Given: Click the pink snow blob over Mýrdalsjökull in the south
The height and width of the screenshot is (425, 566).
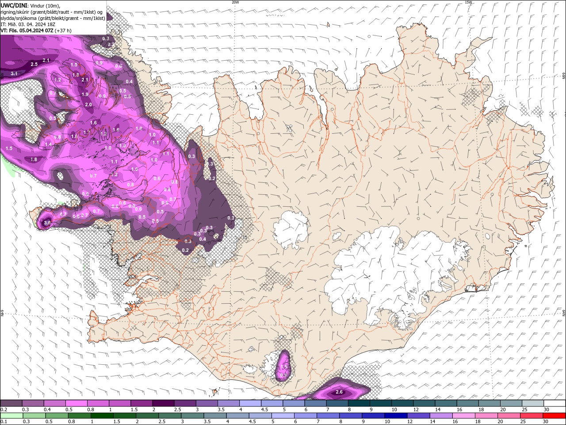Looking at the screenshot, I should click(x=283, y=365).
